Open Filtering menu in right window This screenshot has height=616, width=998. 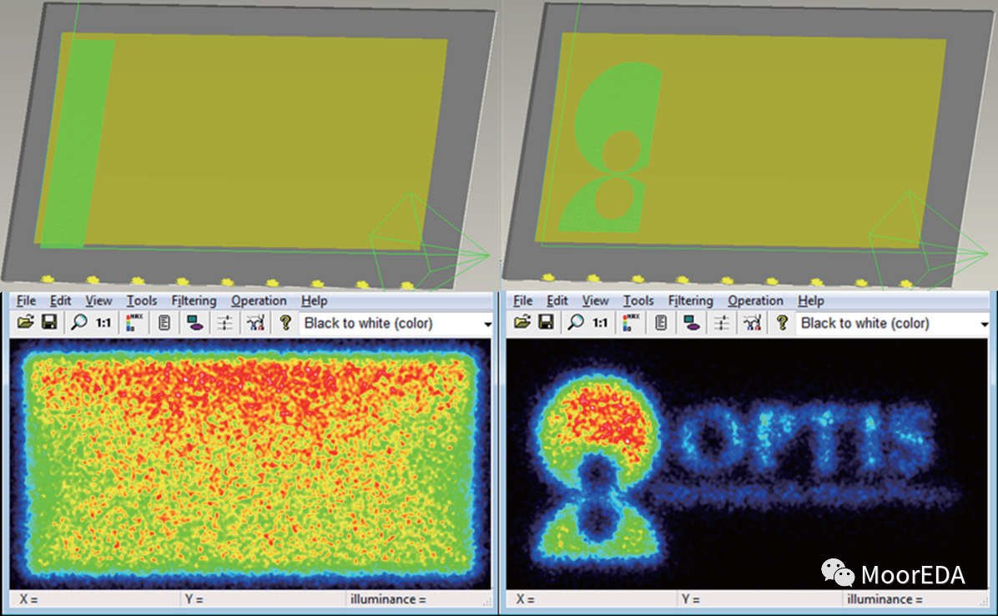(x=690, y=300)
